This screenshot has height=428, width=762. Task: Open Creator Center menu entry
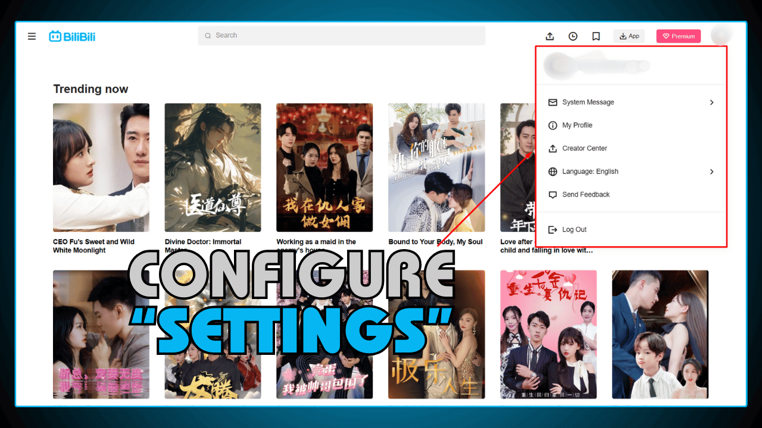tap(631, 149)
